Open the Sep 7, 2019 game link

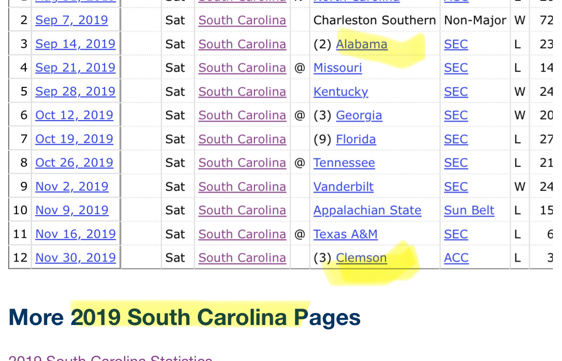pos(72,20)
